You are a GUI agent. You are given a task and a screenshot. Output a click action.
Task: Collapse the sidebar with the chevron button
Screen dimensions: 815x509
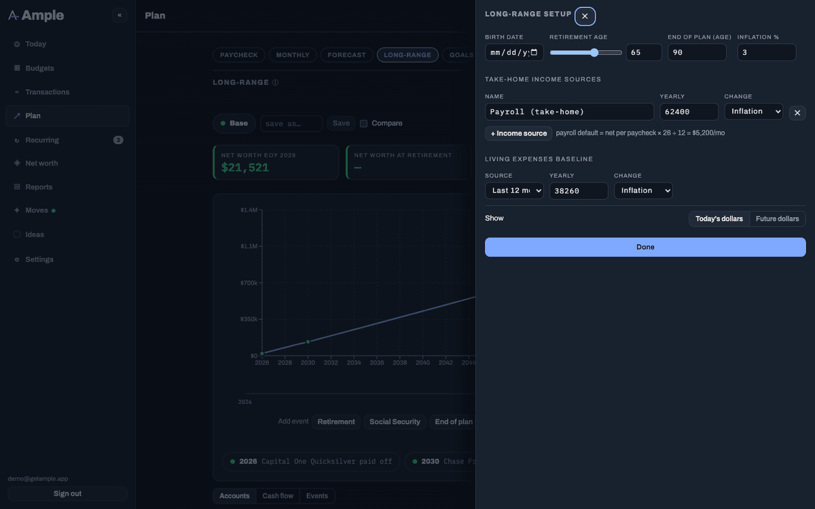click(120, 15)
